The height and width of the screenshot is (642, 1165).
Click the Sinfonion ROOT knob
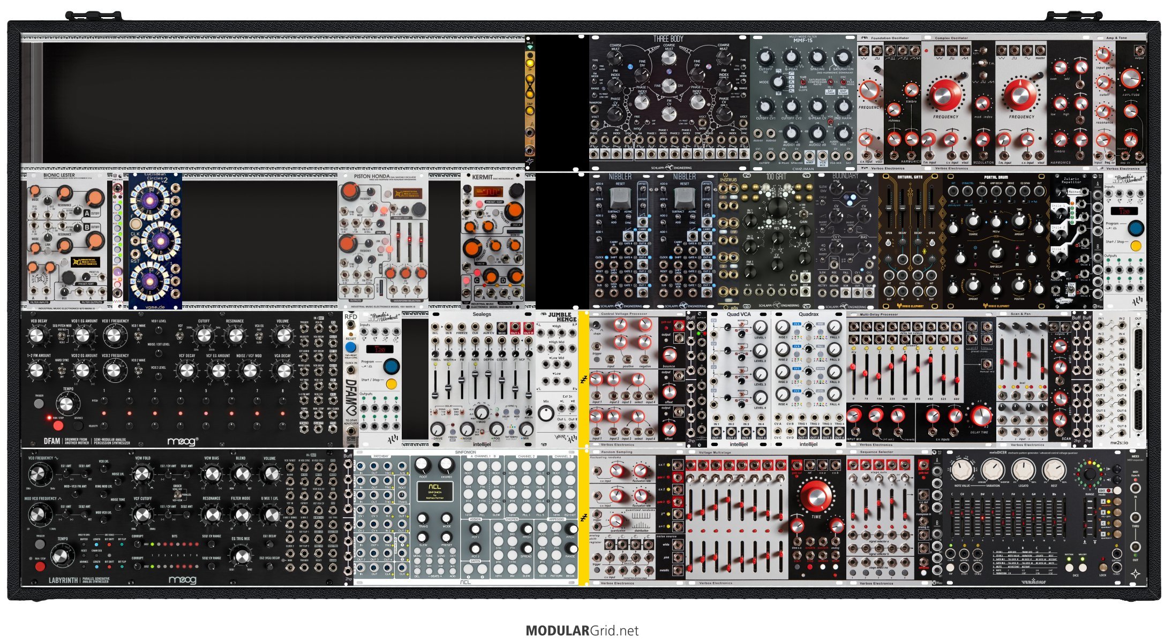pos(423,465)
